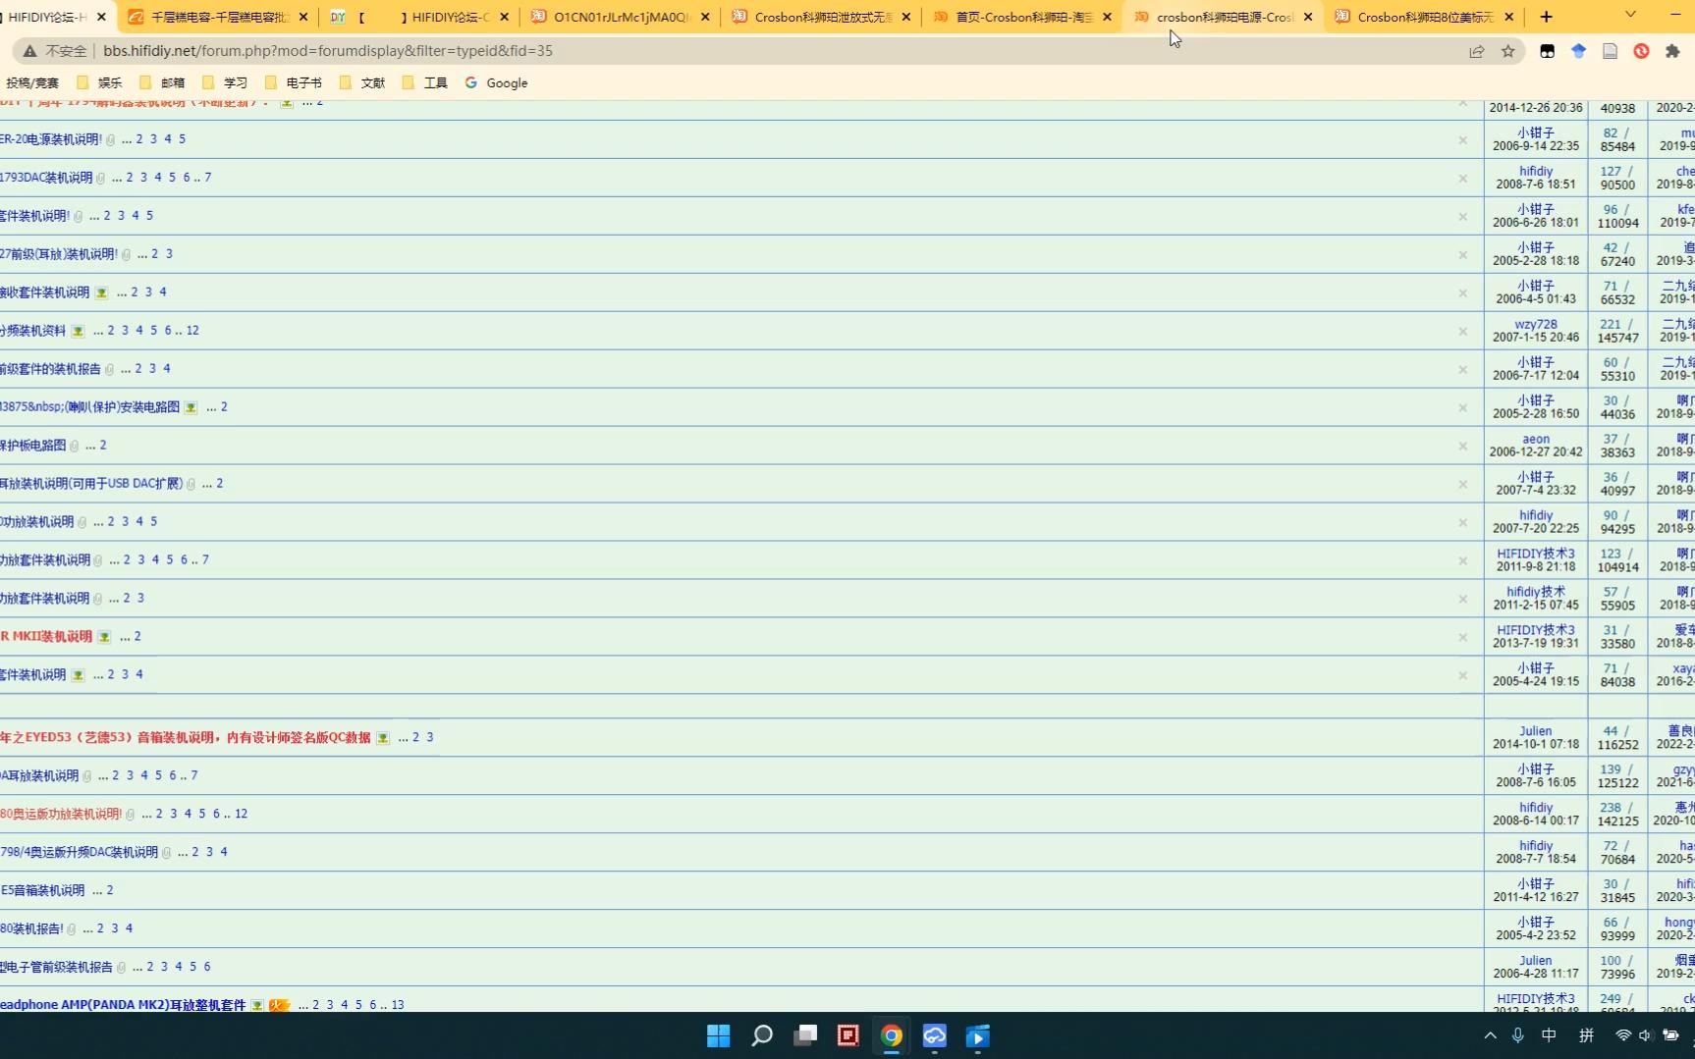Open Task View on taskbar
The image size is (1695, 1059).
(x=805, y=1035)
